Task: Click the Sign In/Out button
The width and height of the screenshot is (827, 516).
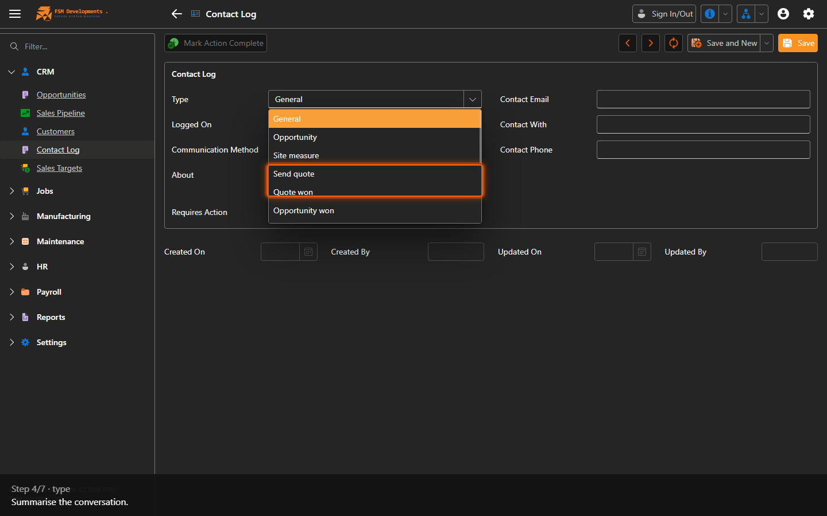Action: click(x=664, y=14)
